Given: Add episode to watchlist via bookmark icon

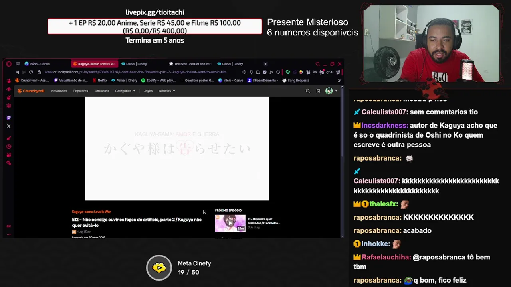Looking at the screenshot, I should tap(205, 212).
